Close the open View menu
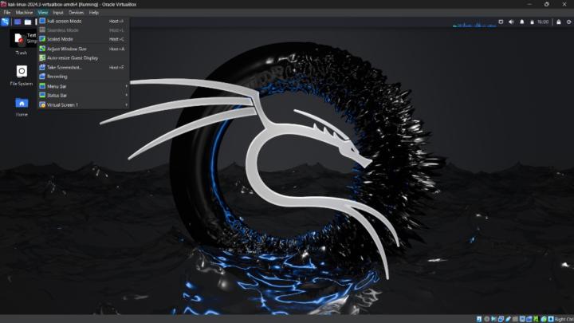This screenshot has width=574, height=323. (43, 13)
